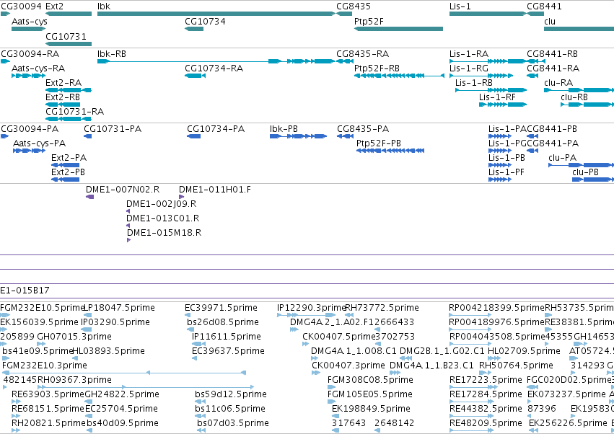
Task: Select the CG10734-RA transcript label
Action: [x=214, y=68]
